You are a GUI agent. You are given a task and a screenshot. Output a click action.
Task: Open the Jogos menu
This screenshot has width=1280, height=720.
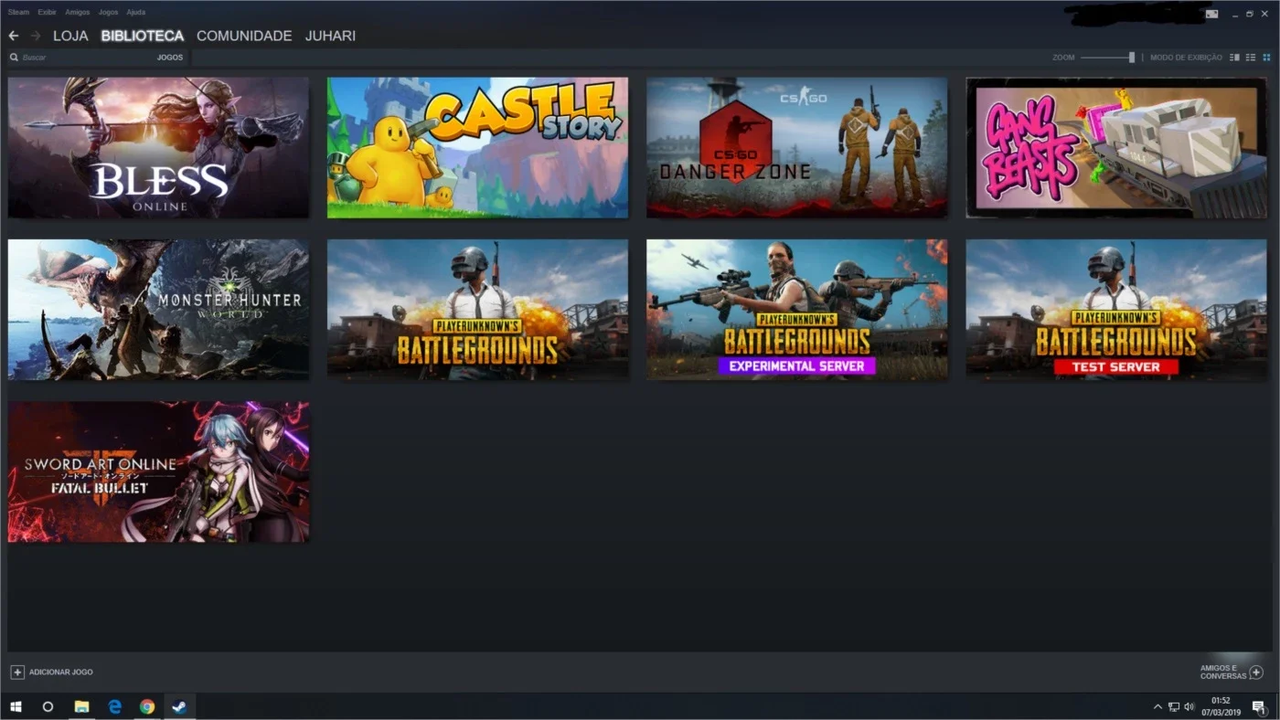[x=108, y=13]
